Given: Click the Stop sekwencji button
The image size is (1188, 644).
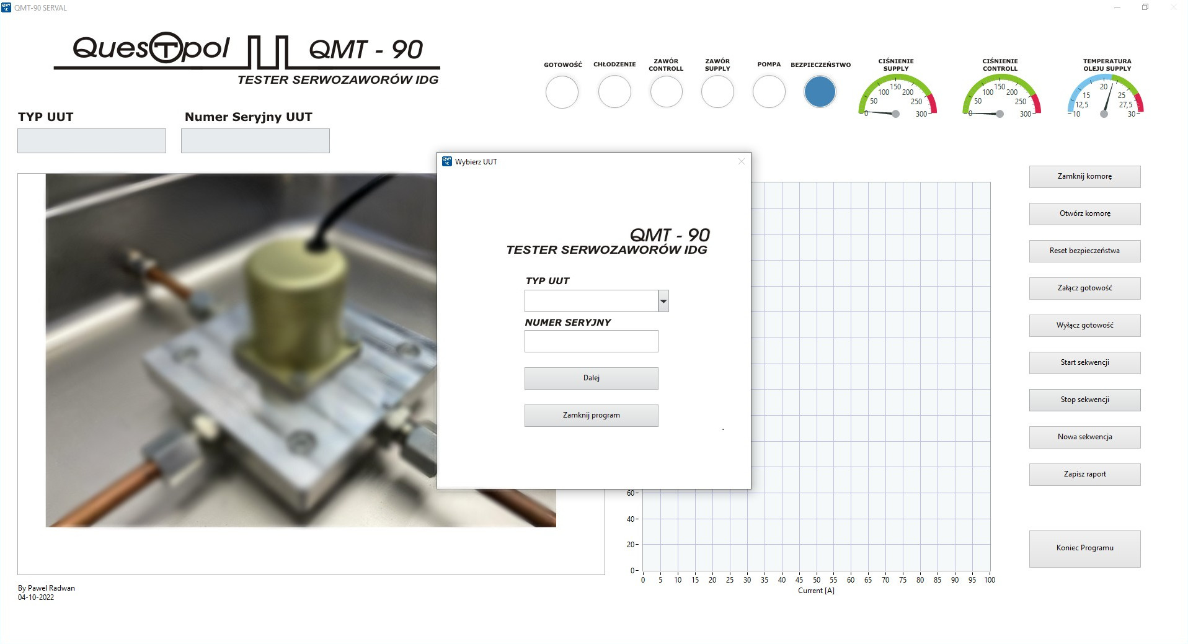Looking at the screenshot, I should coord(1084,400).
